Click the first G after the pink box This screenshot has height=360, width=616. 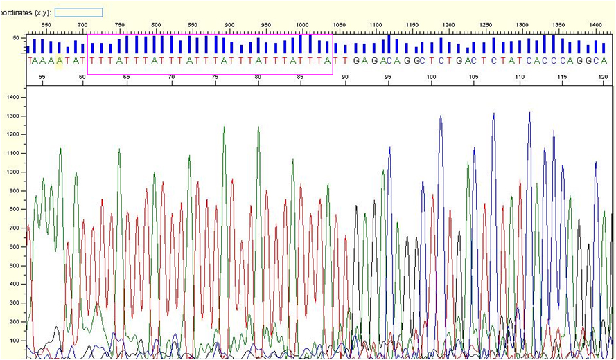click(355, 61)
